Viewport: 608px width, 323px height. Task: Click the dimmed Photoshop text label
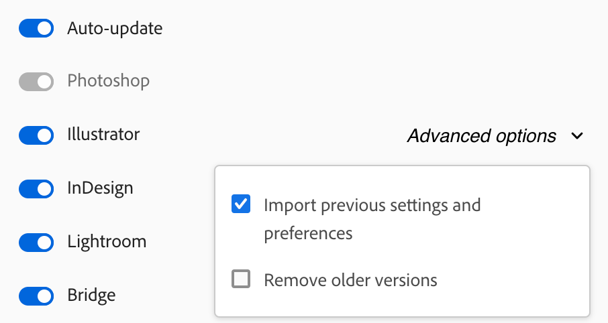click(108, 82)
